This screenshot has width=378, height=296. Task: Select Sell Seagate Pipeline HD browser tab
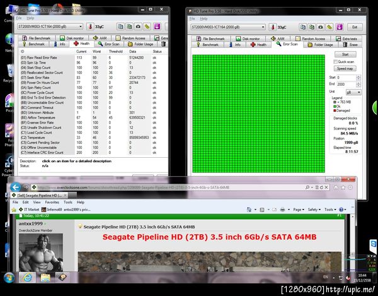click(x=39, y=195)
